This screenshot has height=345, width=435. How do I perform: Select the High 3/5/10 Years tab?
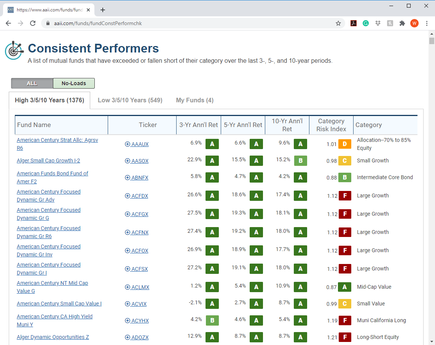pos(49,100)
